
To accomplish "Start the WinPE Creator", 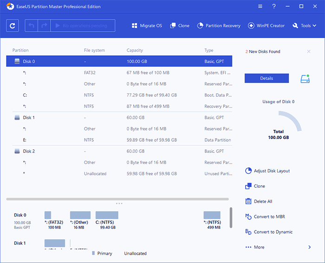I will click(x=266, y=26).
